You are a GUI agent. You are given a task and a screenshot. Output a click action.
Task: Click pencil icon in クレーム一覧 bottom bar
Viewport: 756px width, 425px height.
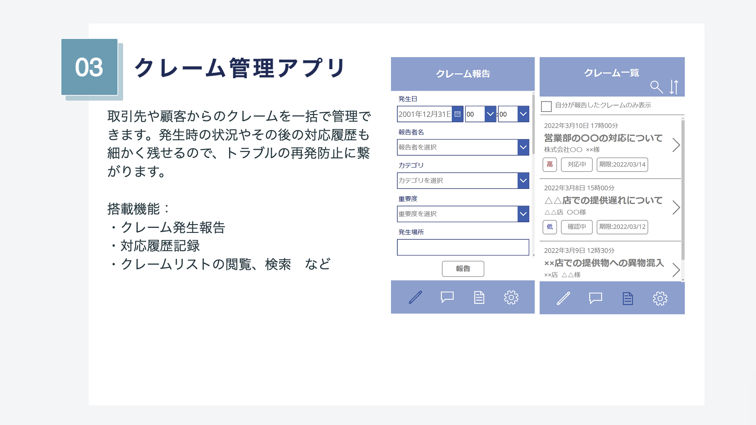[x=563, y=299]
